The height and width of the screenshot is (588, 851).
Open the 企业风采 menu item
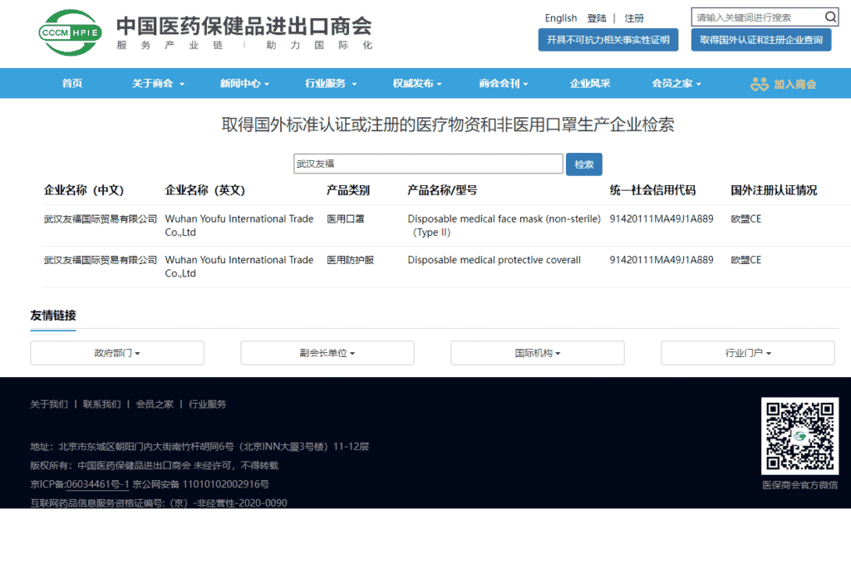590,84
